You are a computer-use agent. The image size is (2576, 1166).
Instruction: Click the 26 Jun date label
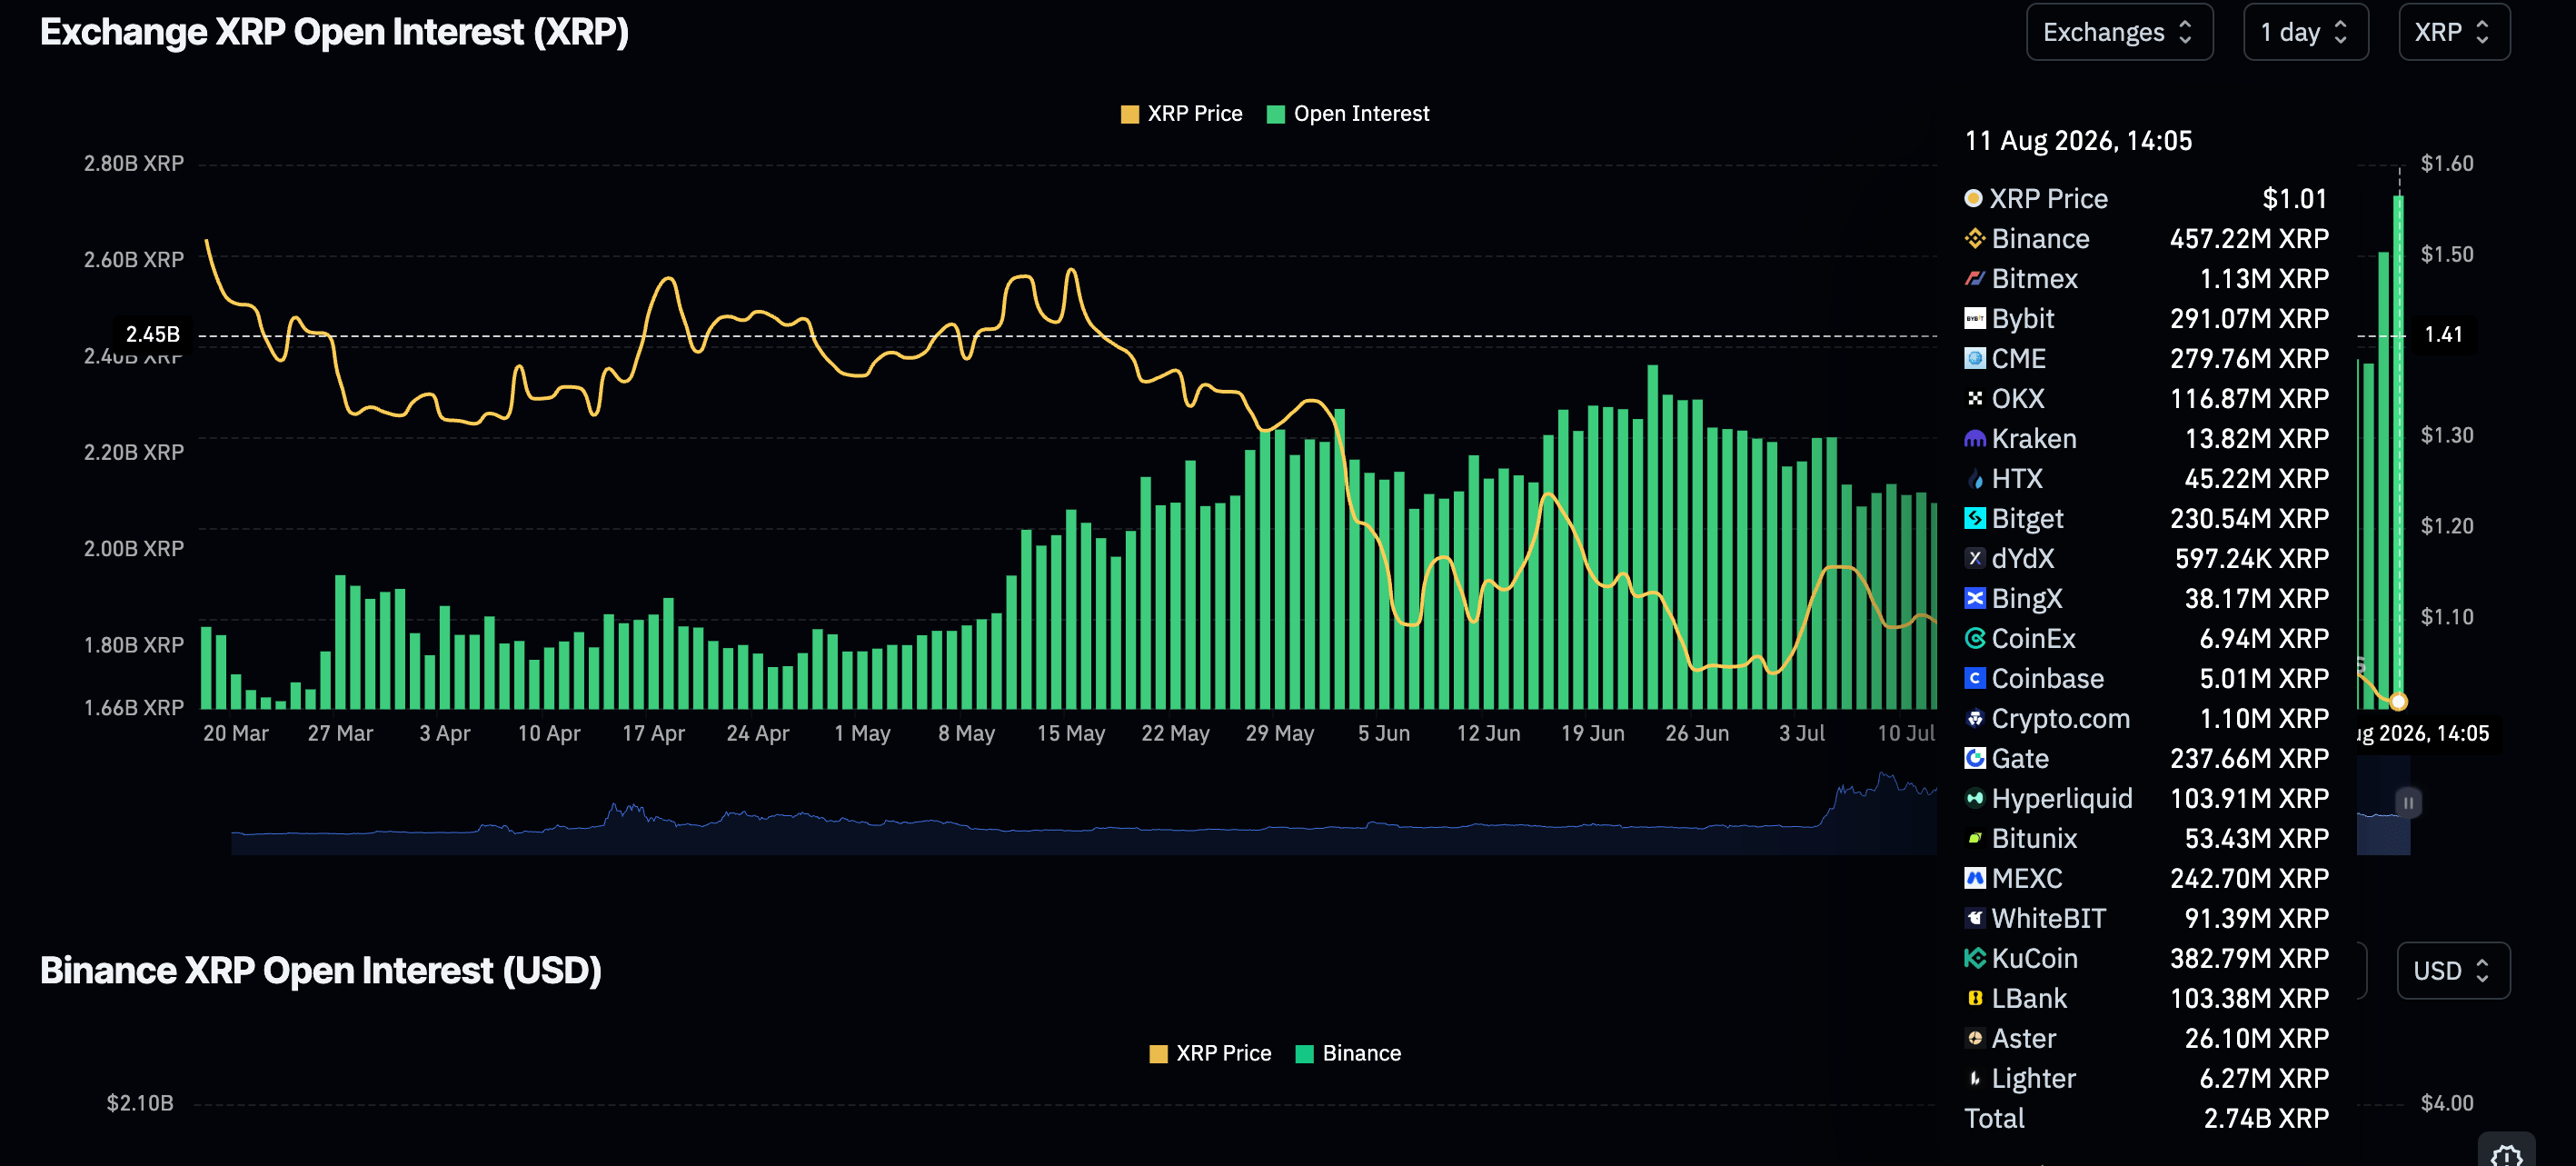[1697, 733]
